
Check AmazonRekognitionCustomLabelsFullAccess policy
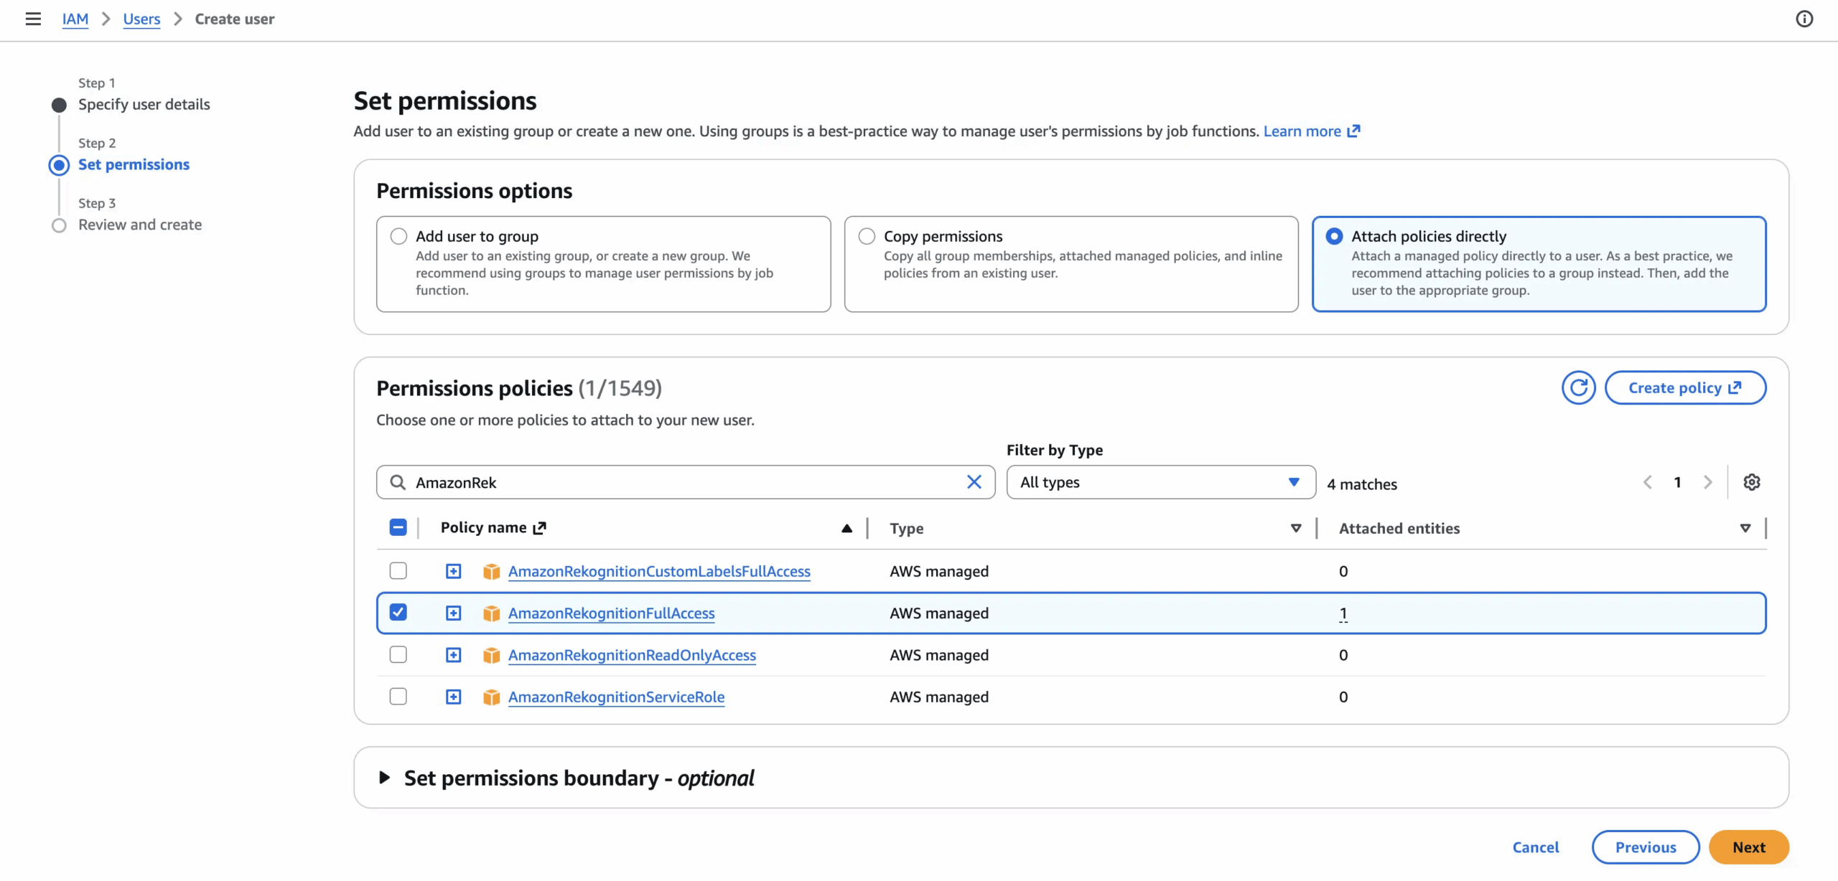[398, 570]
